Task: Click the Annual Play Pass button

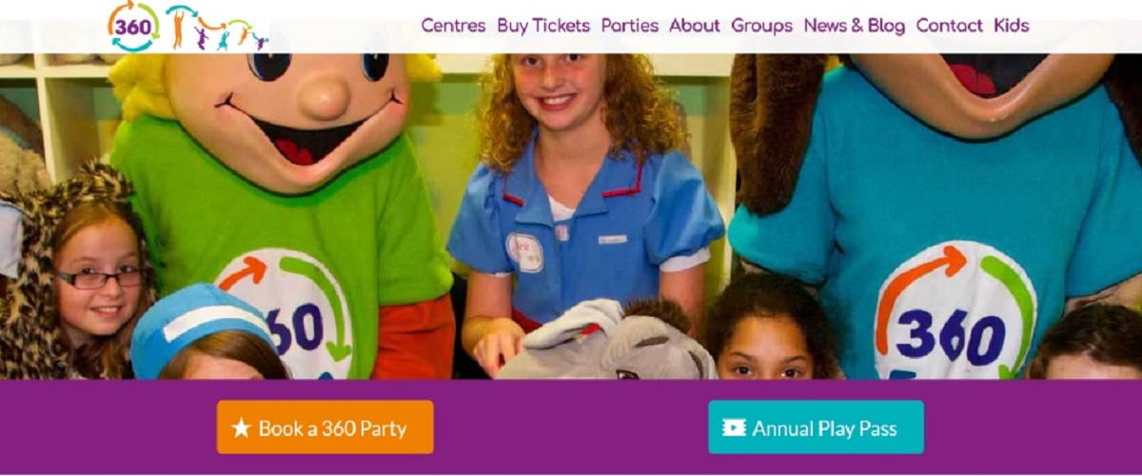Action: click(x=816, y=427)
